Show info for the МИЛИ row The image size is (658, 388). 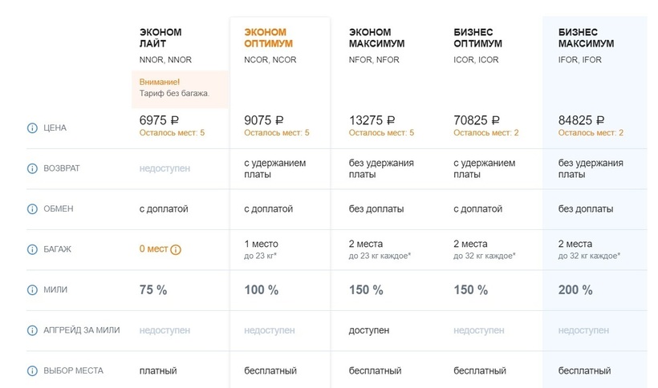point(33,290)
